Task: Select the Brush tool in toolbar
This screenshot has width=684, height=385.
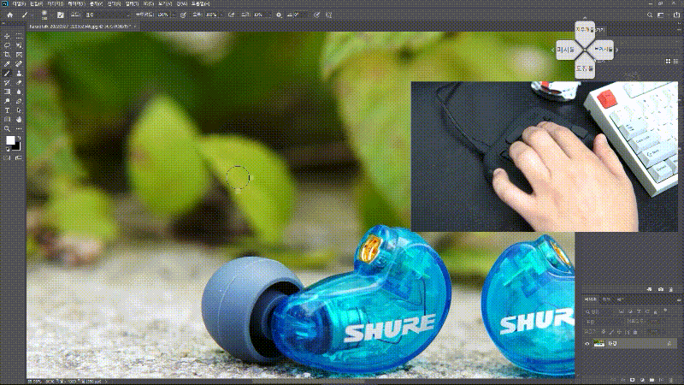Action: click(7, 74)
